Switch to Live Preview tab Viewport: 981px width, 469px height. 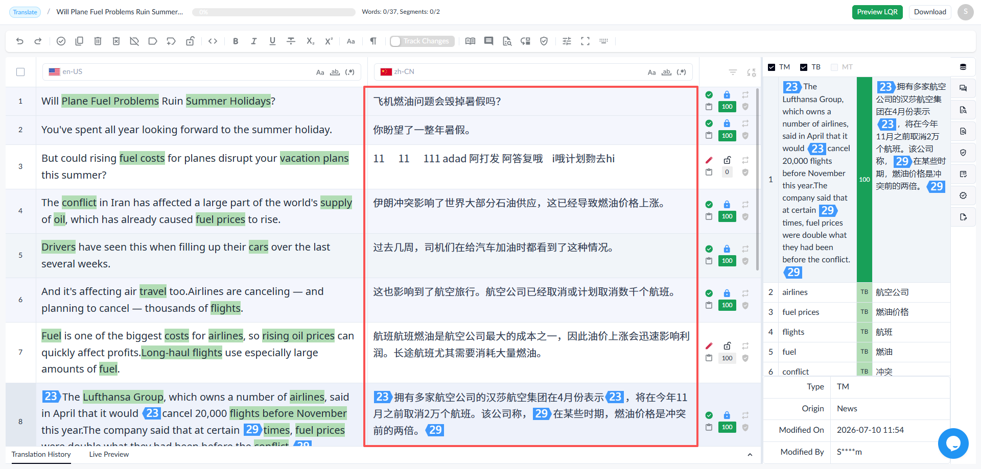(x=109, y=454)
